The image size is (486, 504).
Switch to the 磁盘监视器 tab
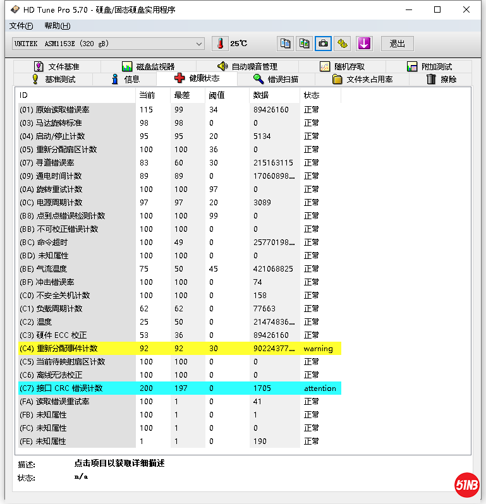[x=148, y=66]
